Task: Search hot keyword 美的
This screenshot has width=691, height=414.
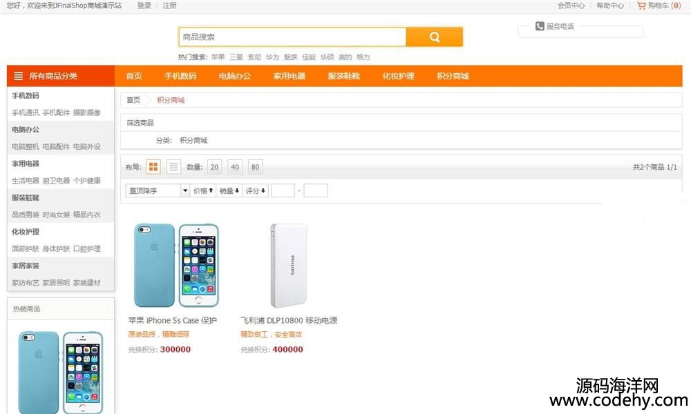Action: click(x=345, y=57)
